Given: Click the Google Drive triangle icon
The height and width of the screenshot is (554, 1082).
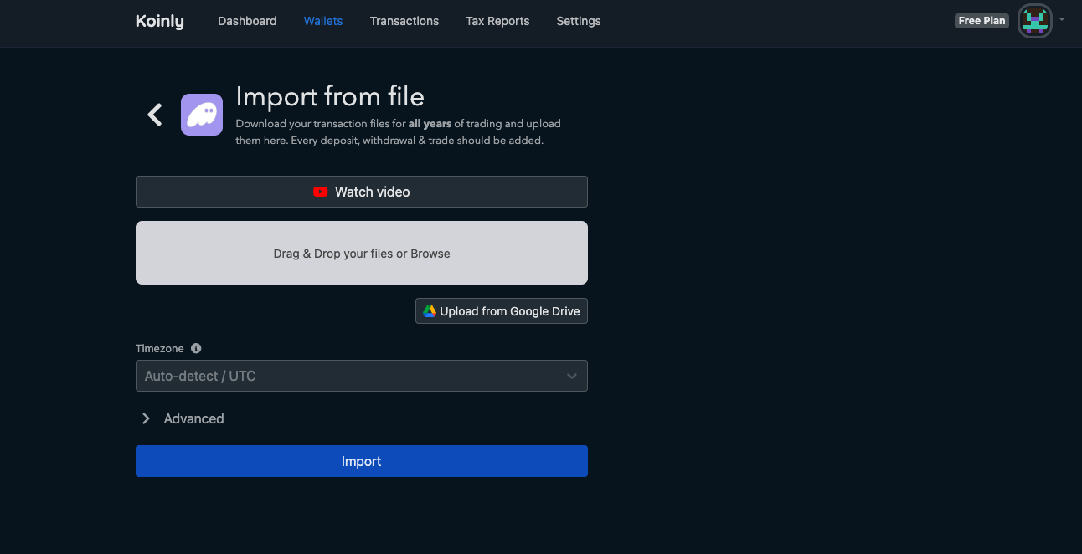Looking at the screenshot, I should 430,311.
